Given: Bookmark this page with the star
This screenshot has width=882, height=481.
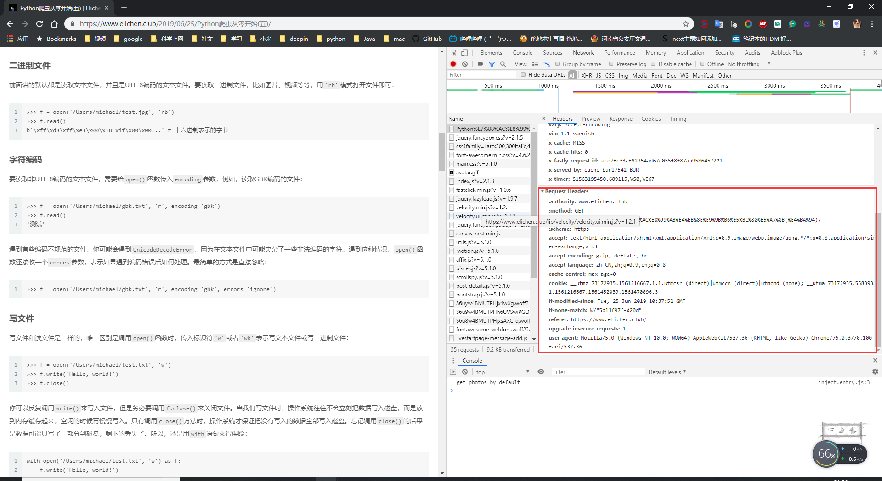Looking at the screenshot, I should pyautogui.click(x=686, y=24).
